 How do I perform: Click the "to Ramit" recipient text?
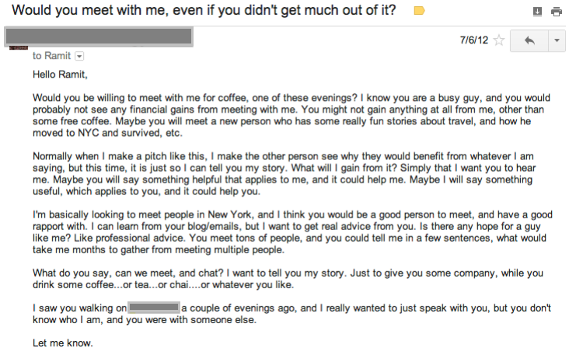click(51, 56)
